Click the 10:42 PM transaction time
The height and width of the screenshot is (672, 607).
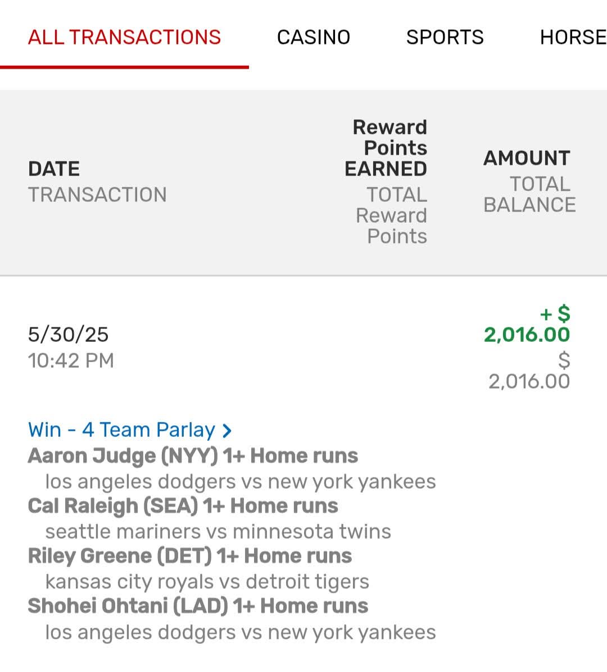click(x=71, y=360)
